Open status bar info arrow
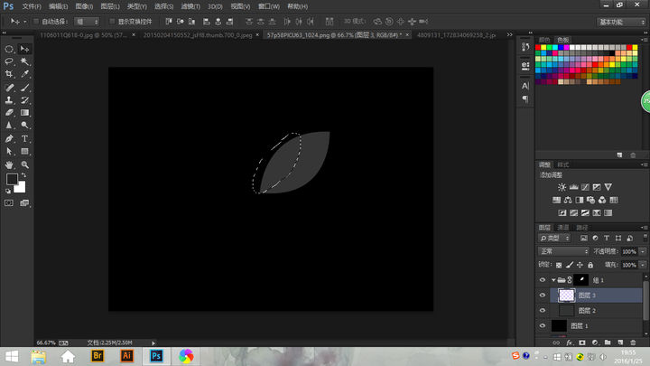The height and width of the screenshot is (366, 650). (153, 343)
